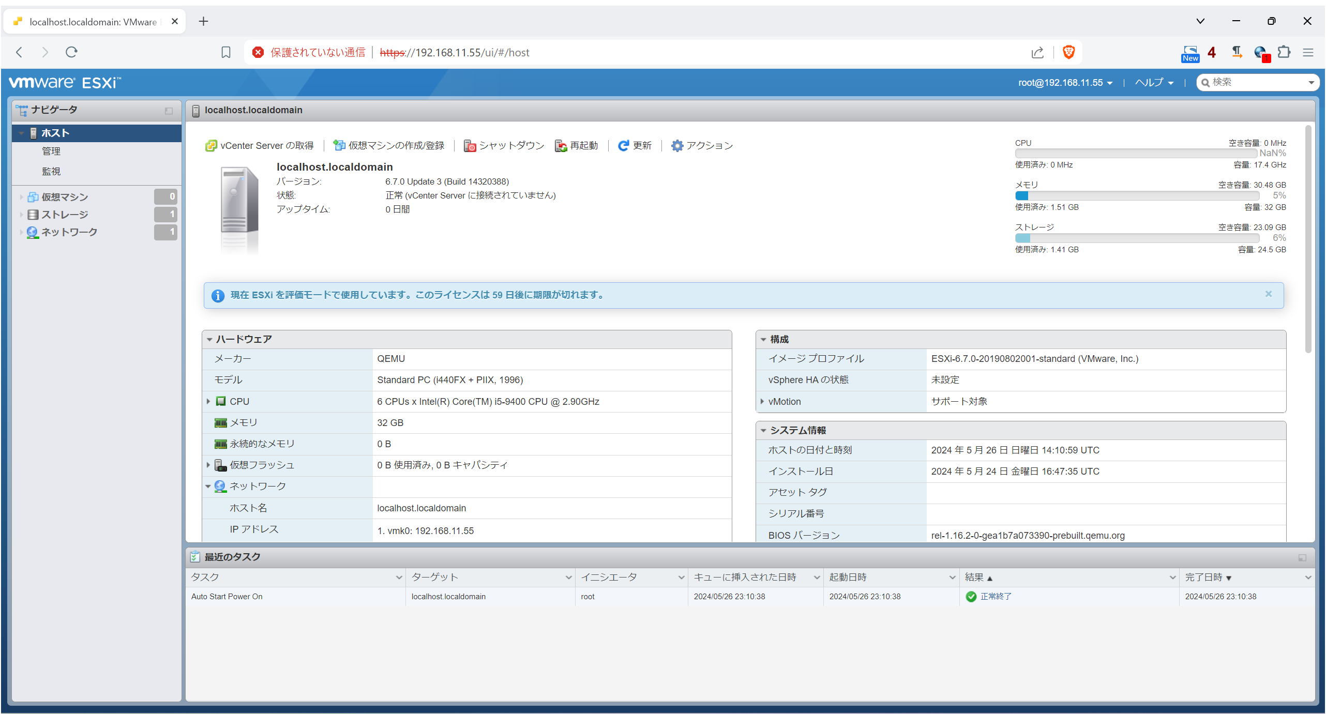Open the browser extensions puzzle icon
This screenshot has width=1326, height=714.
[x=1284, y=52]
